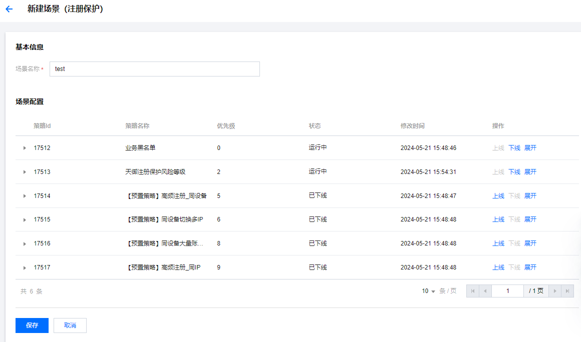Click 上线 for policy 17517
581x342 pixels.
(x=498, y=267)
